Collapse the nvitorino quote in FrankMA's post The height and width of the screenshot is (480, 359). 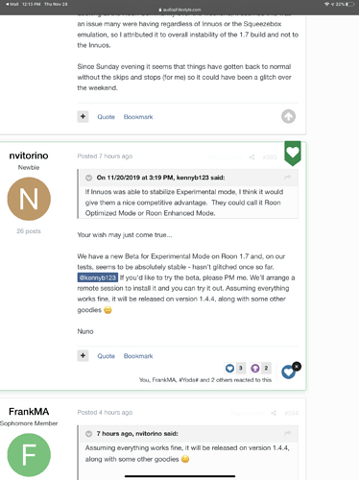[x=88, y=434]
